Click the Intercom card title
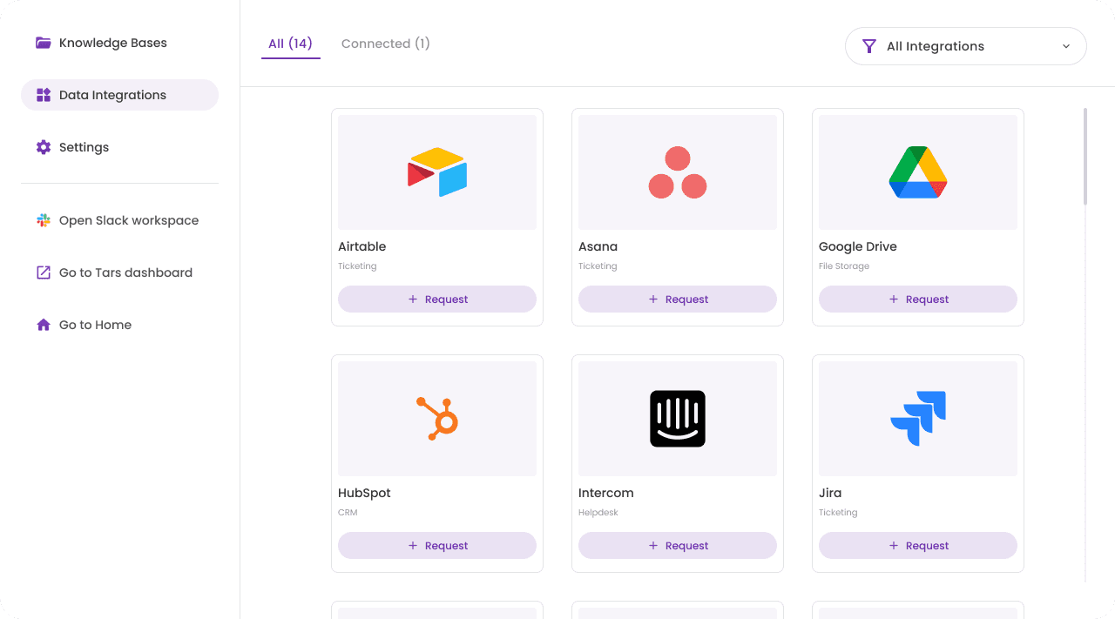1115x619 pixels. coord(605,493)
